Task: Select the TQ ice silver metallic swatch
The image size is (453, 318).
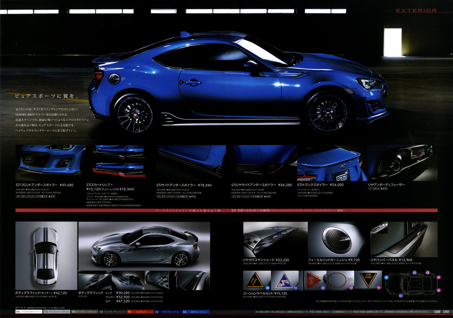Action: (x=57, y=312)
